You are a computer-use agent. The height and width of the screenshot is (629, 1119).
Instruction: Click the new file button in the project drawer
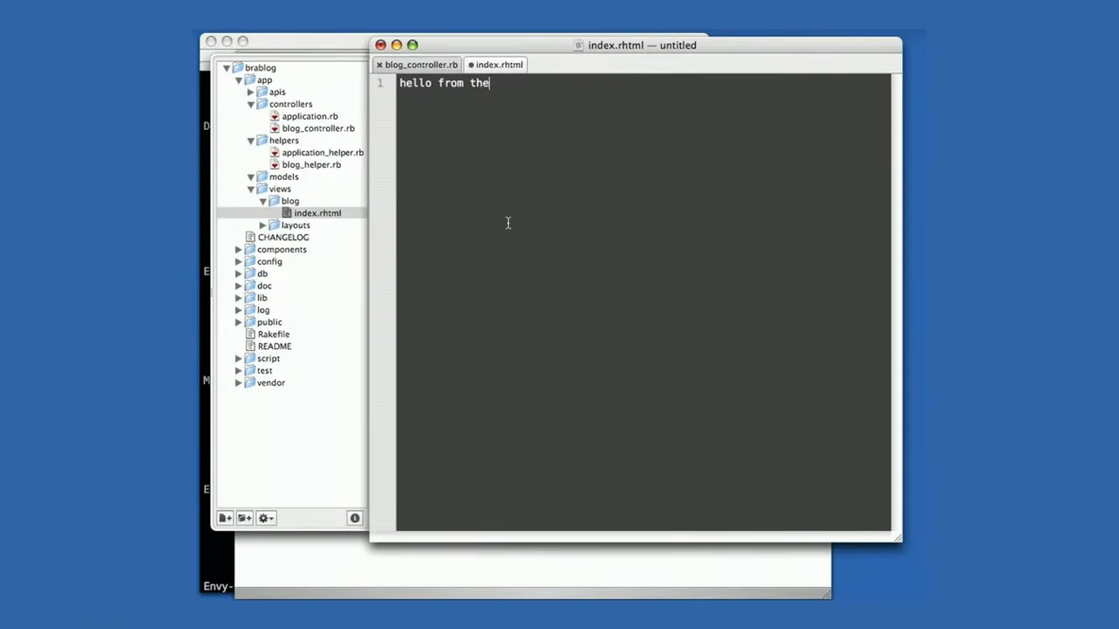click(226, 518)
